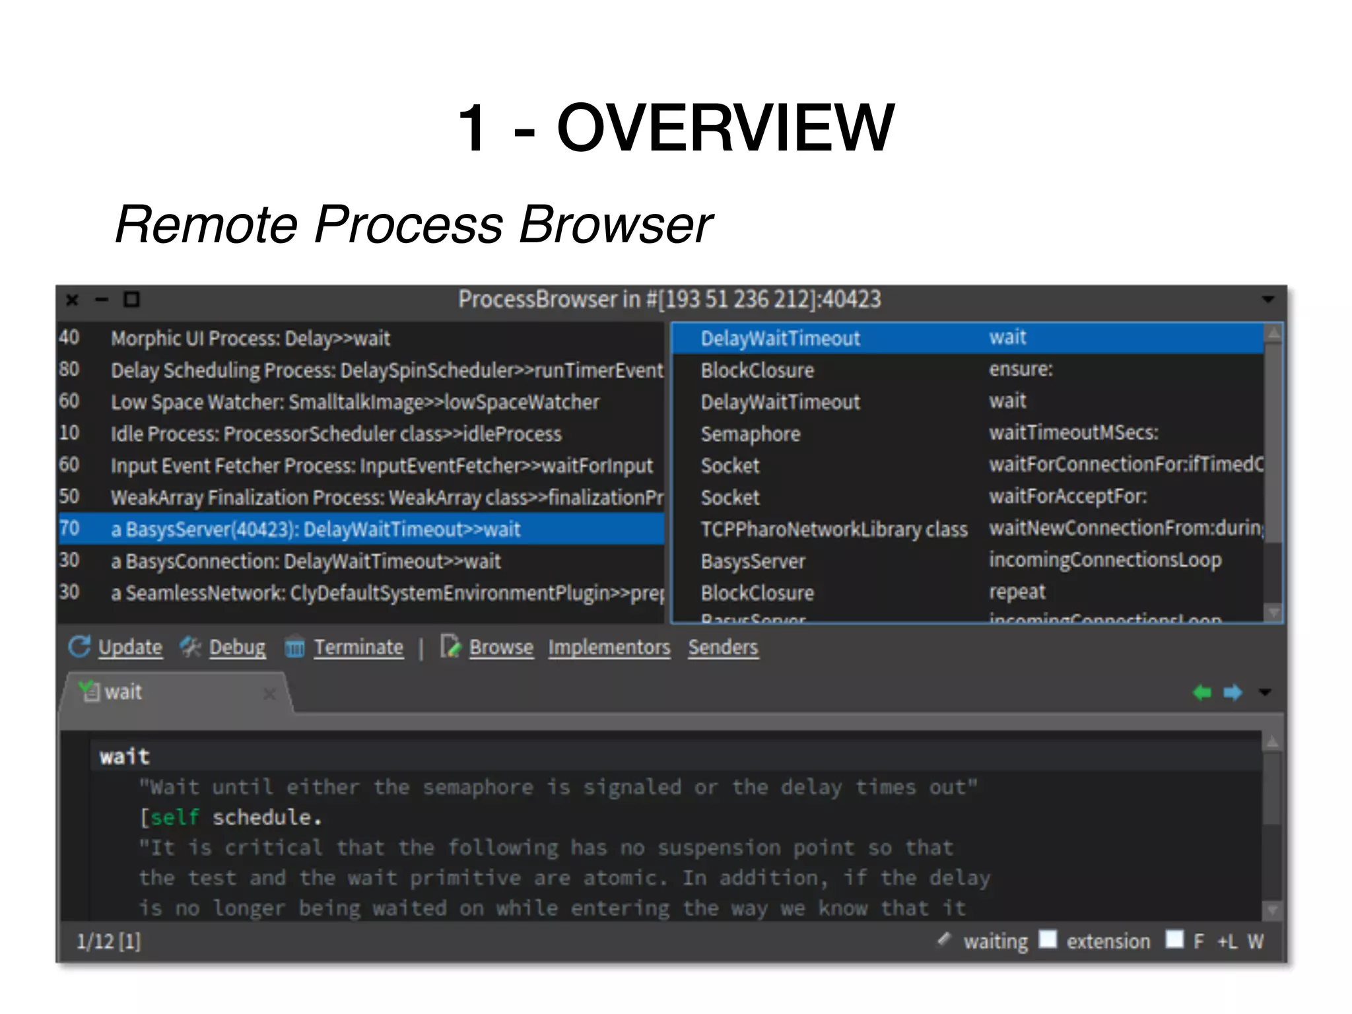
Task: Click the Terminate link
Action: coord(358,647)
